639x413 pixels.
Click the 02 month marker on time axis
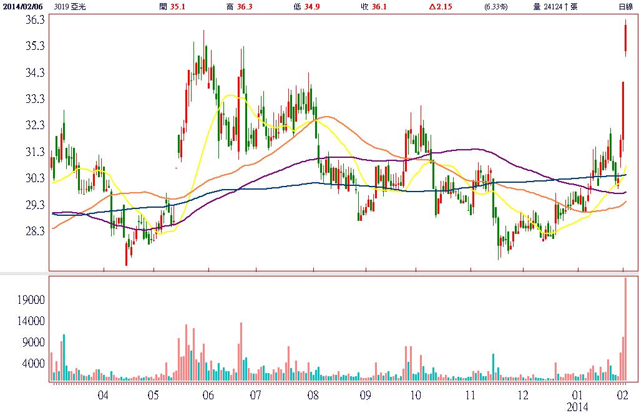coord(623,396)
